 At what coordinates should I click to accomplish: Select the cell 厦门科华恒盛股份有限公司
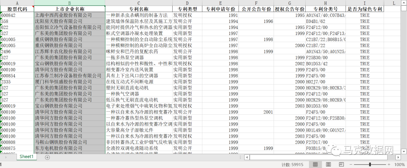click(x=70, y=82)
